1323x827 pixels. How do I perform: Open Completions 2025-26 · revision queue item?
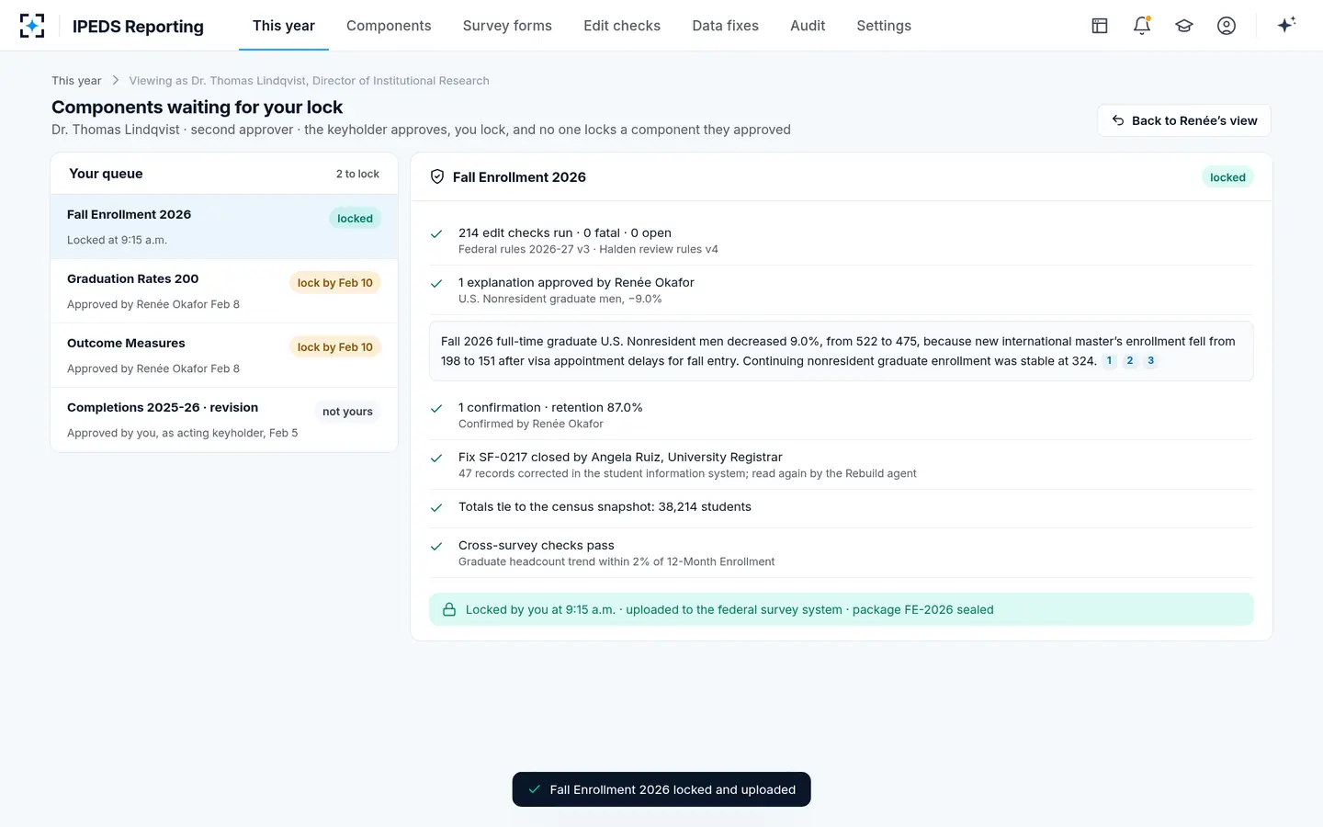pos(224,420)
